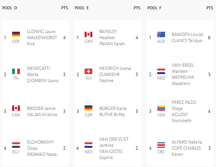Select the Canada flag beside Bansley
The image size is (216, 167).
[x=88, y=34]
